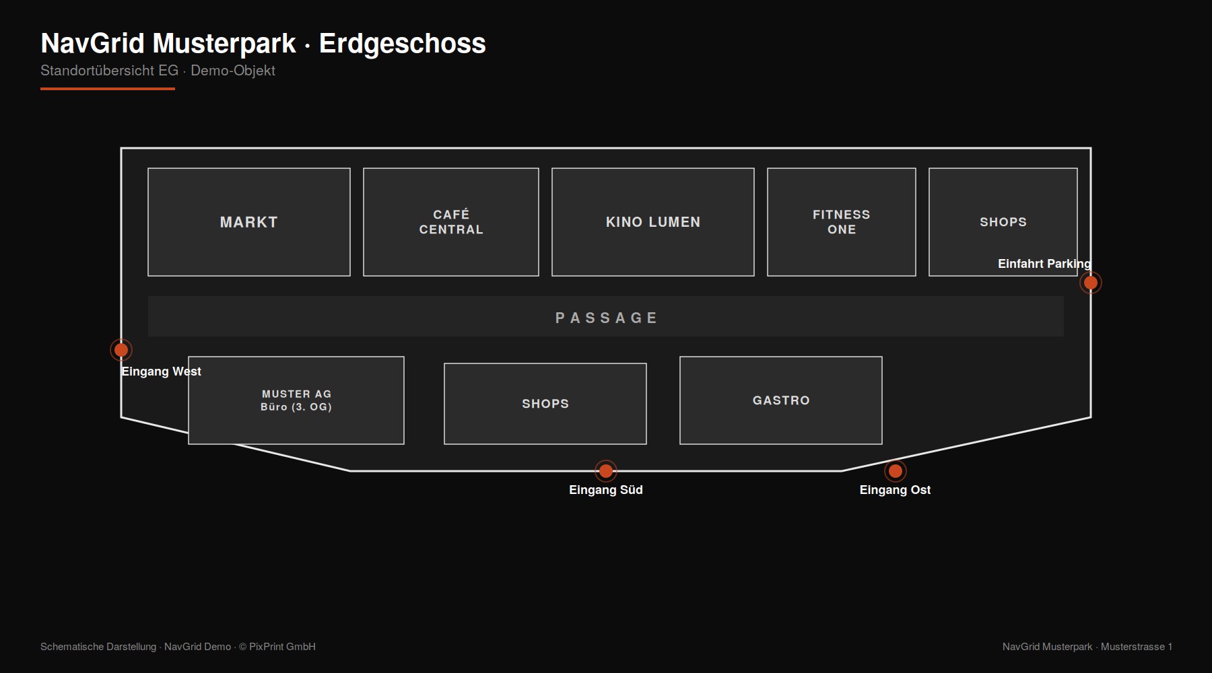Open the Café Central unit

pyautogui.click(x=451, y=222)
